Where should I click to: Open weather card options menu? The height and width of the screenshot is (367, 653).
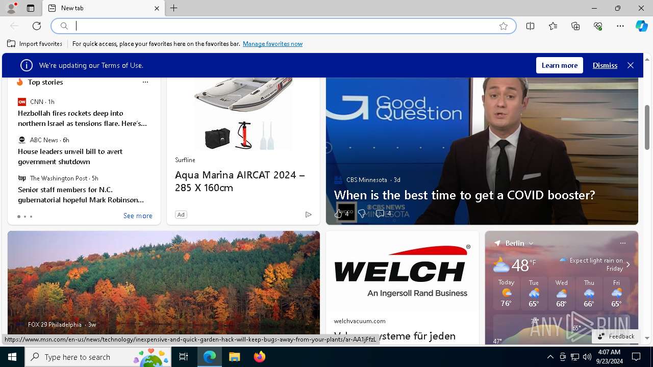click(622, 243)
